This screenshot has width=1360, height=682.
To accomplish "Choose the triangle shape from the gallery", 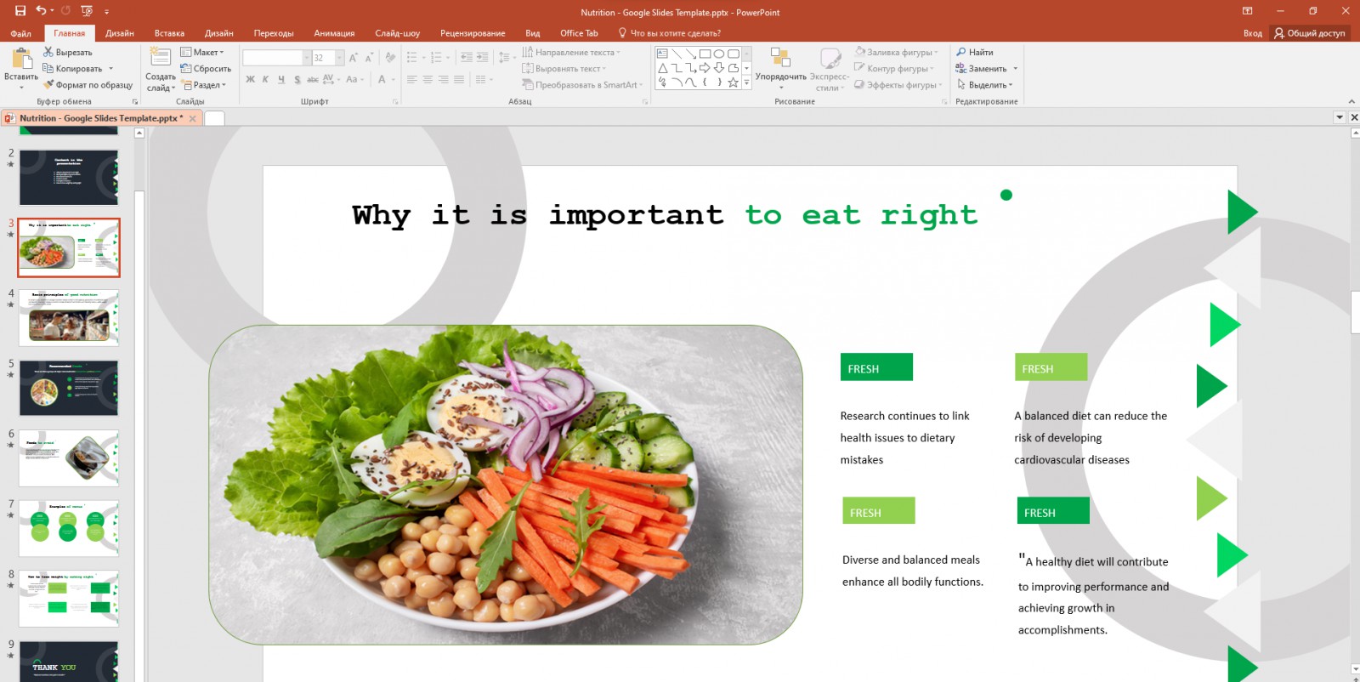I will pyautogui.click(x=662, y=68).
